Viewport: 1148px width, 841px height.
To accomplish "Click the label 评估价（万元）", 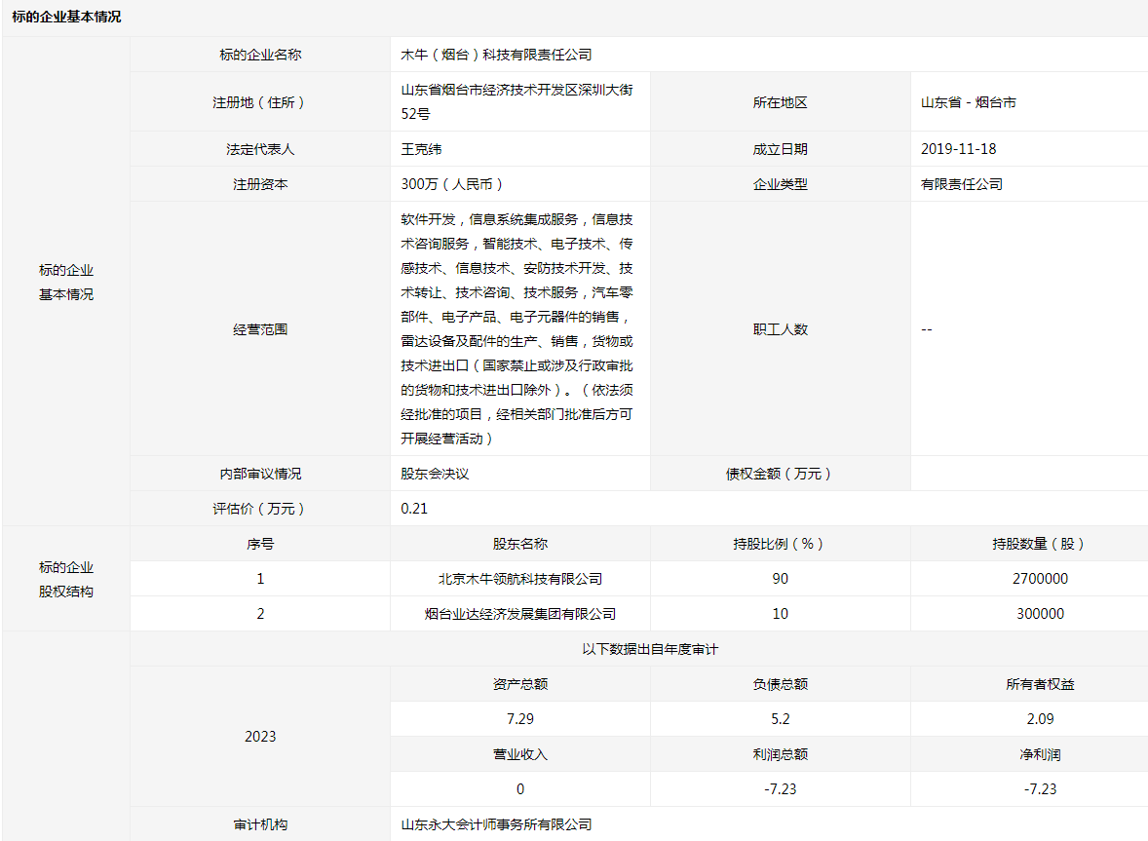I will (x=260, y=510).
